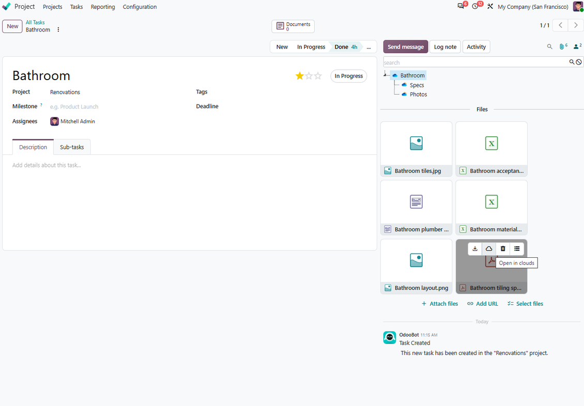The image size is (584, 406).
Task: Click the attachments paperclip counter
Action: [563, 46]
